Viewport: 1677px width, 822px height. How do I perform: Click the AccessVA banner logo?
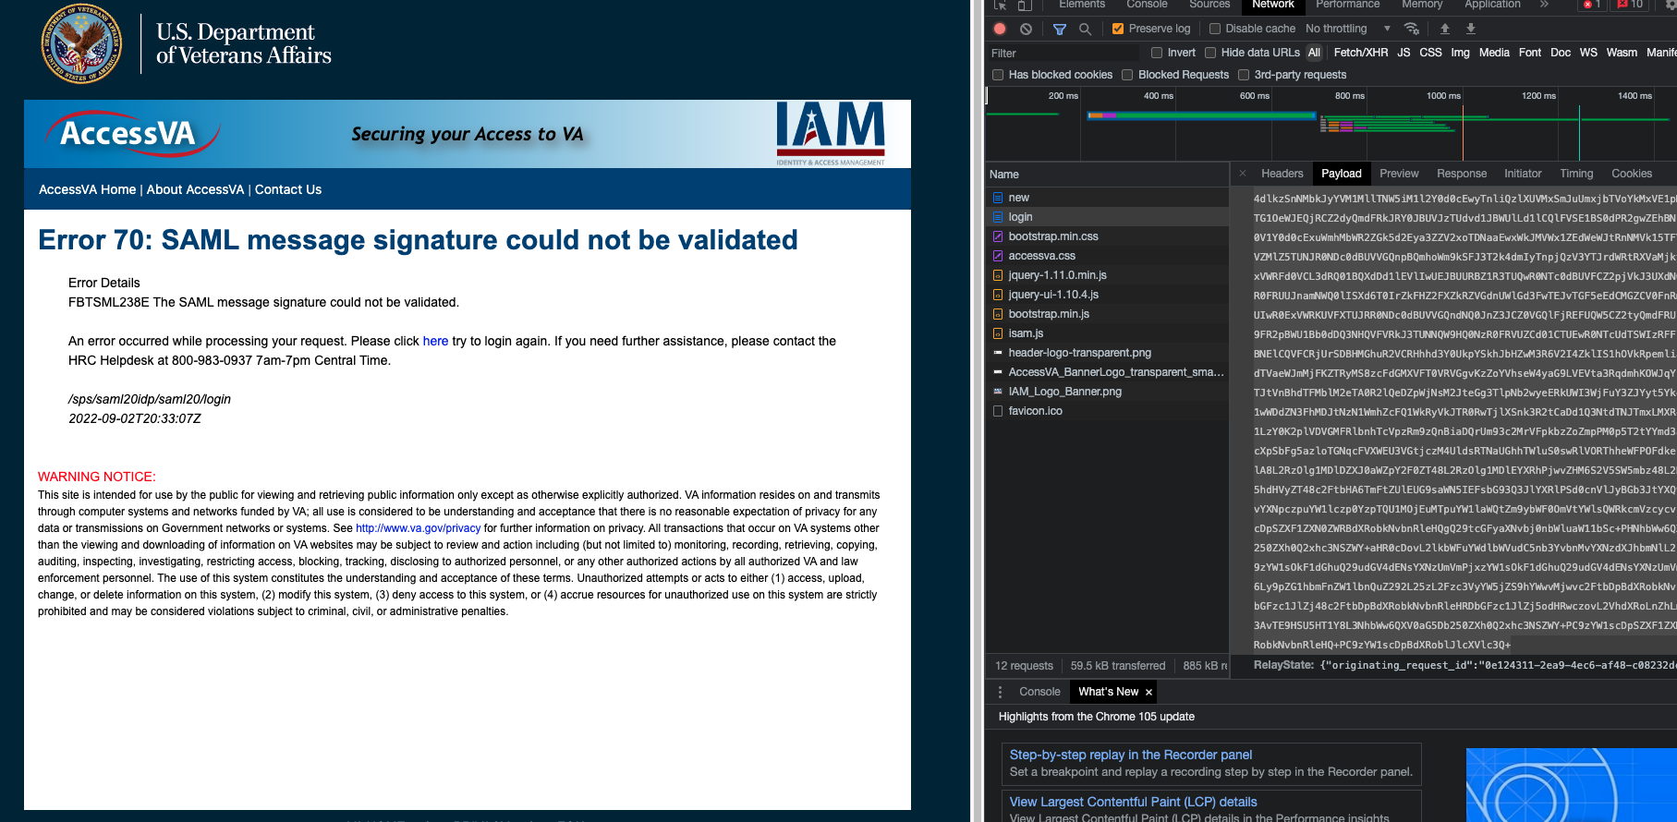[x=132, y=134]
